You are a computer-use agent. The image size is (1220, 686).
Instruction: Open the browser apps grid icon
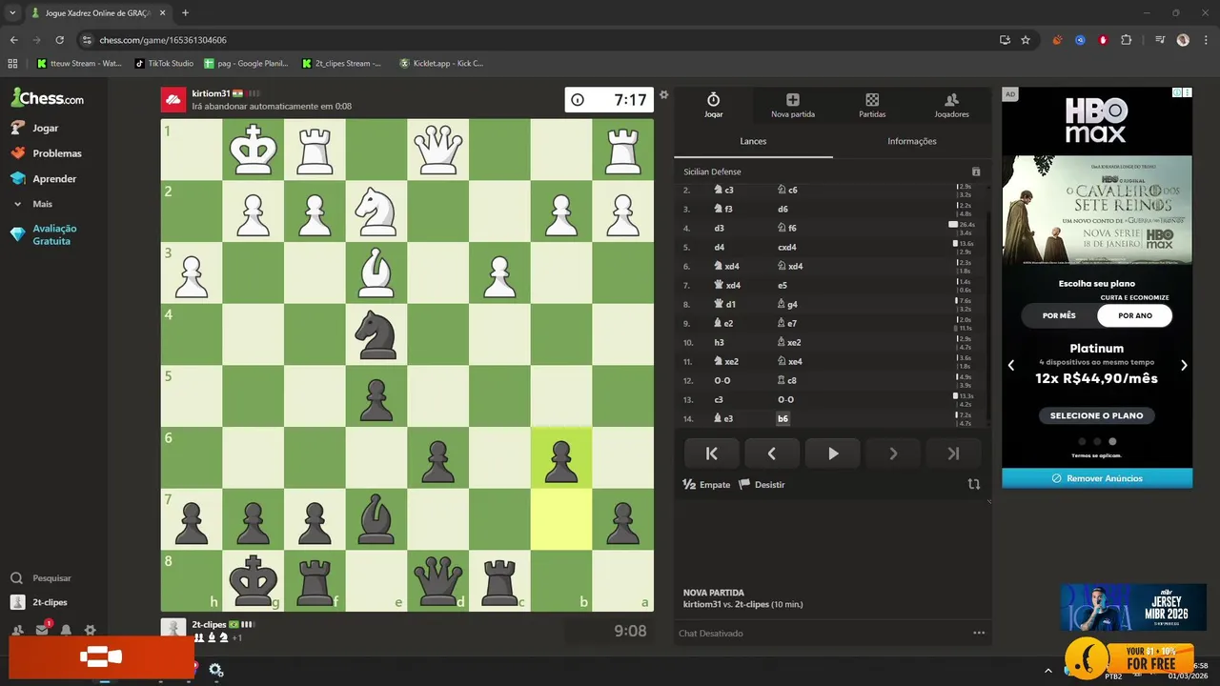tap(12, 64)
